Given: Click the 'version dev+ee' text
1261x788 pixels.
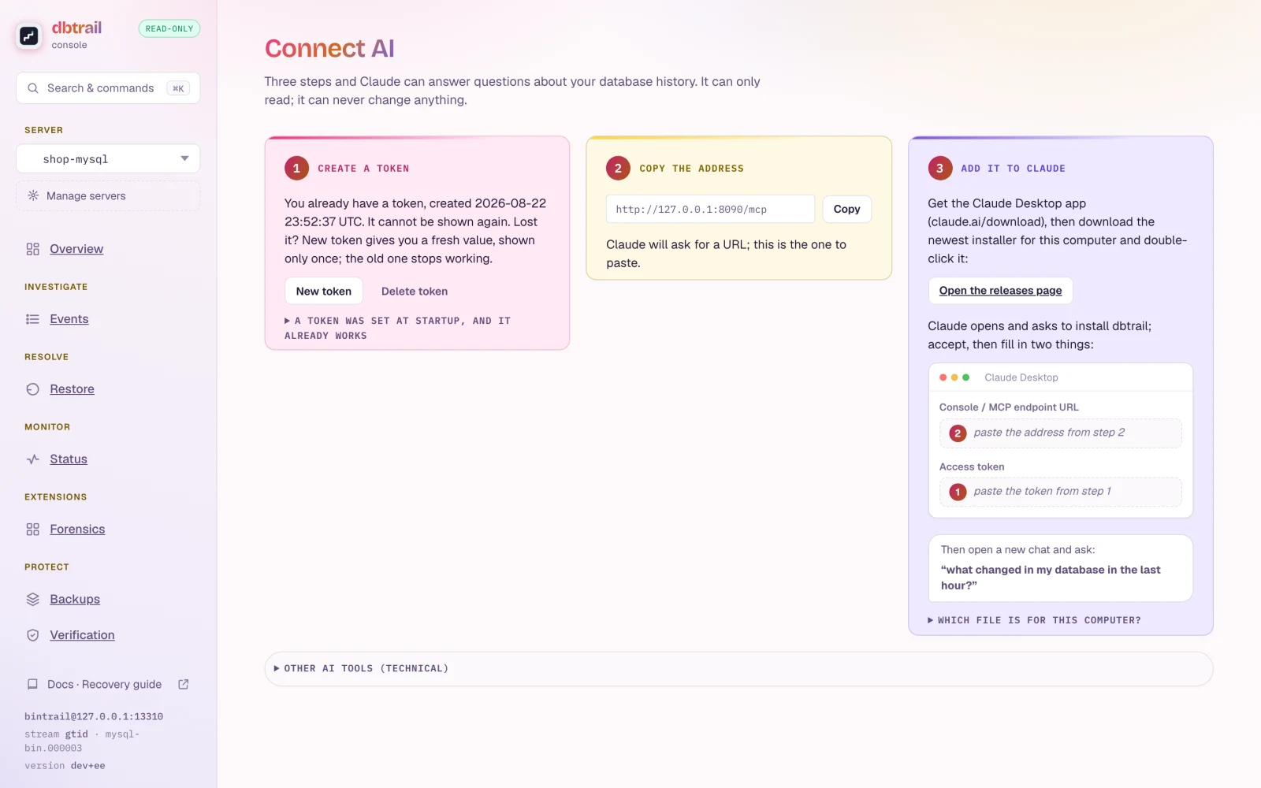Looking at the screenshot, I should click(x=65, y=765).
